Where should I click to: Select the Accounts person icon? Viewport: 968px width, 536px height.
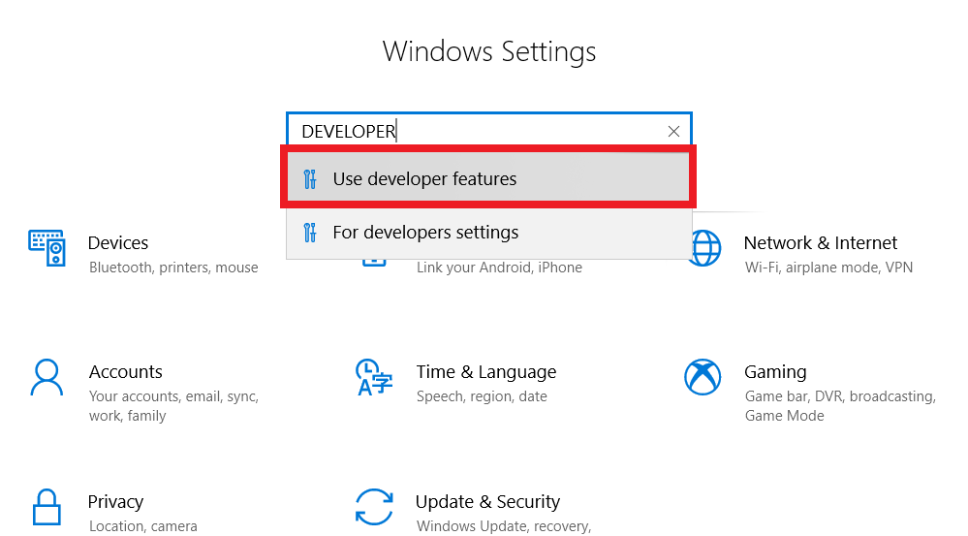pyautogui.click(x=47, y=377)
